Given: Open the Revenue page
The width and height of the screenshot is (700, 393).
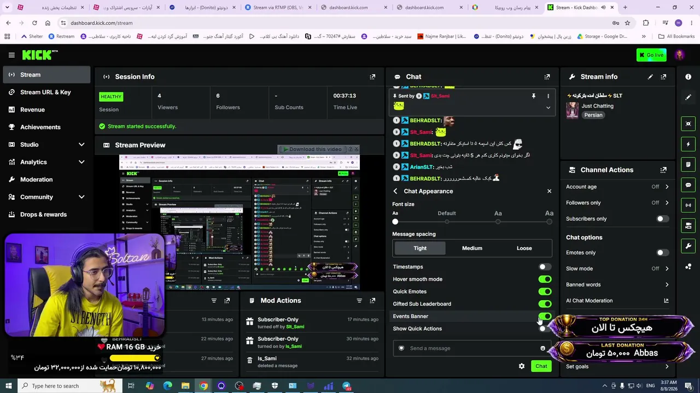Looking at the screenshot, I should click(x=46, y=110).
